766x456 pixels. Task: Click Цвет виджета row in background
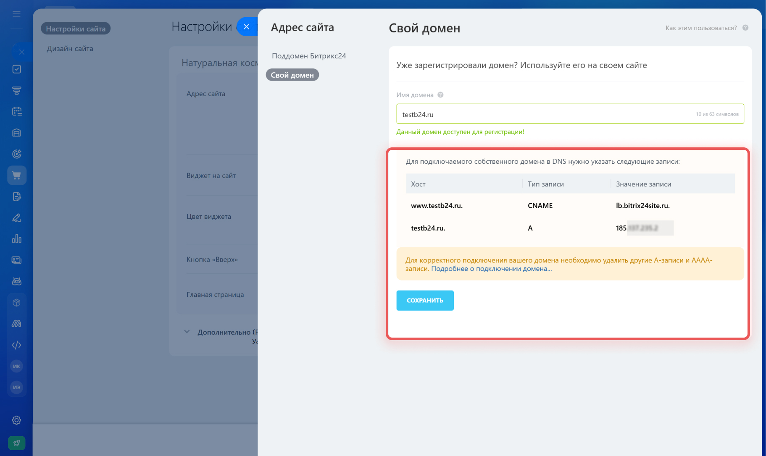[x=209, y=217]
